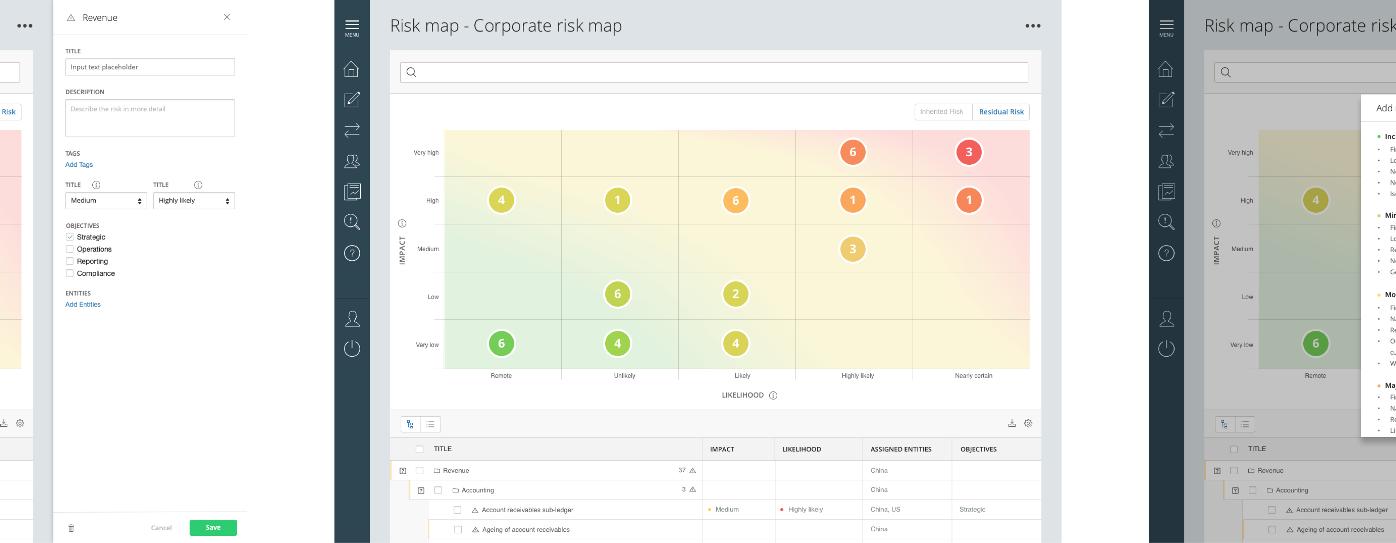Switch to Inherited Risk tab in middle risk map
The image size is (1396, 543).
click(x=942, y=112)
